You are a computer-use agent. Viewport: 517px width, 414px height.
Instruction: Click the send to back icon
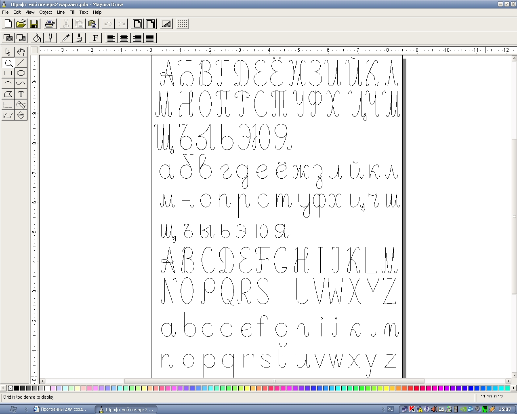[21, 38]
